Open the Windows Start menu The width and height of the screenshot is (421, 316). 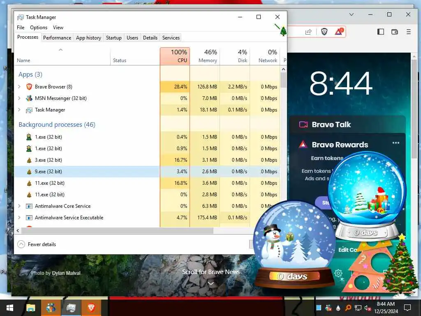[10, 308]
